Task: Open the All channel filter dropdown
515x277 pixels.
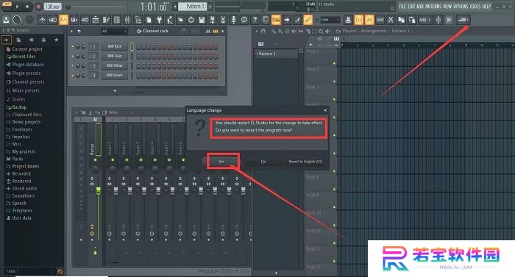Action: point(113,31)
